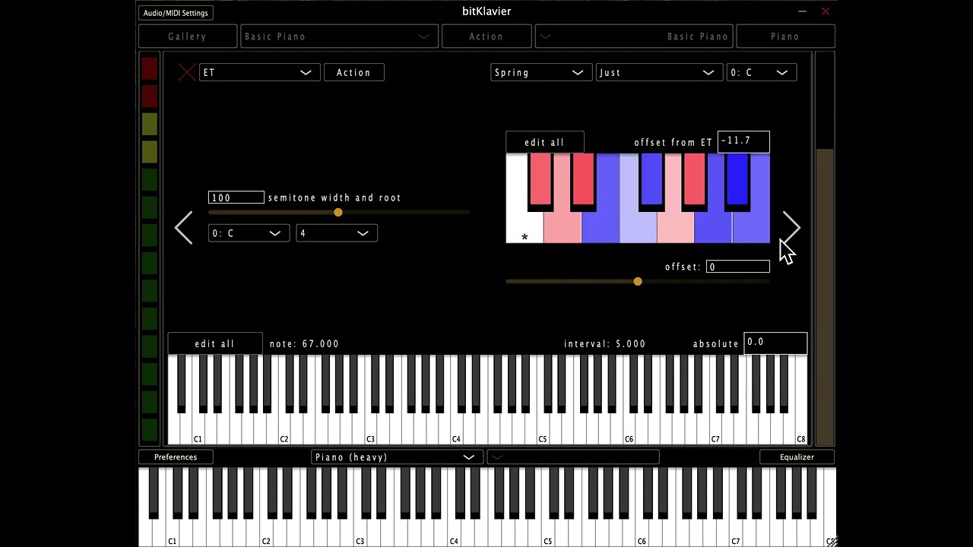Click the absolute 0.0 field
Image resolution: width=973 pixels, height=547 pixels.
775,343
